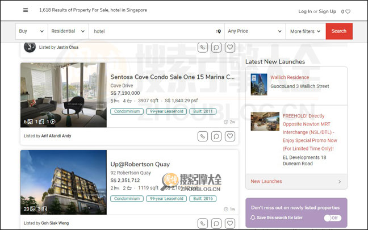Favorite the Up@Robertson Quay listing
The height and width of the screenshot is (230, 368).
click(x=229, y=223)
